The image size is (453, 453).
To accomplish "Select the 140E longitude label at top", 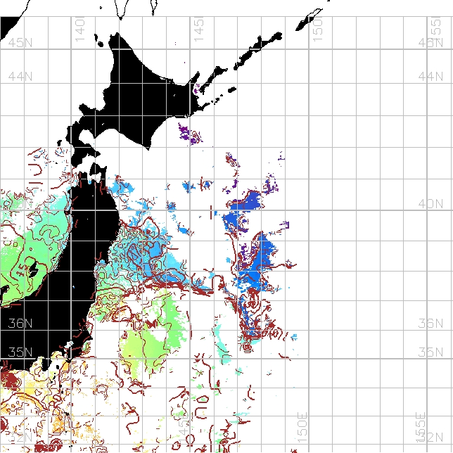I will 80,28.
